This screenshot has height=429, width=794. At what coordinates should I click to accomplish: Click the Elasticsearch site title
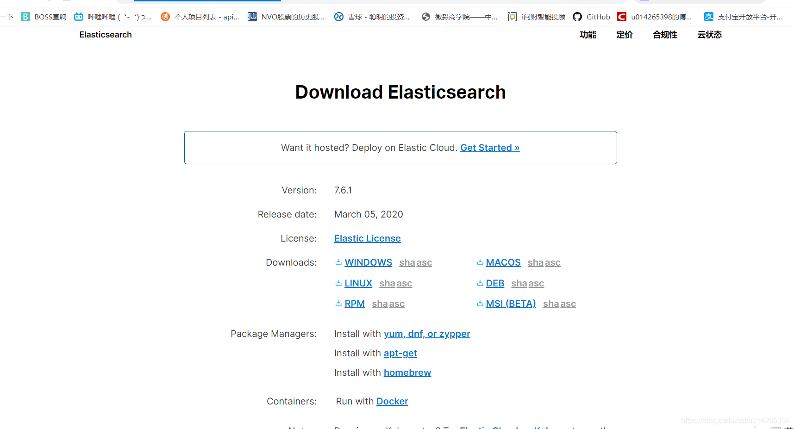[106, 35]
